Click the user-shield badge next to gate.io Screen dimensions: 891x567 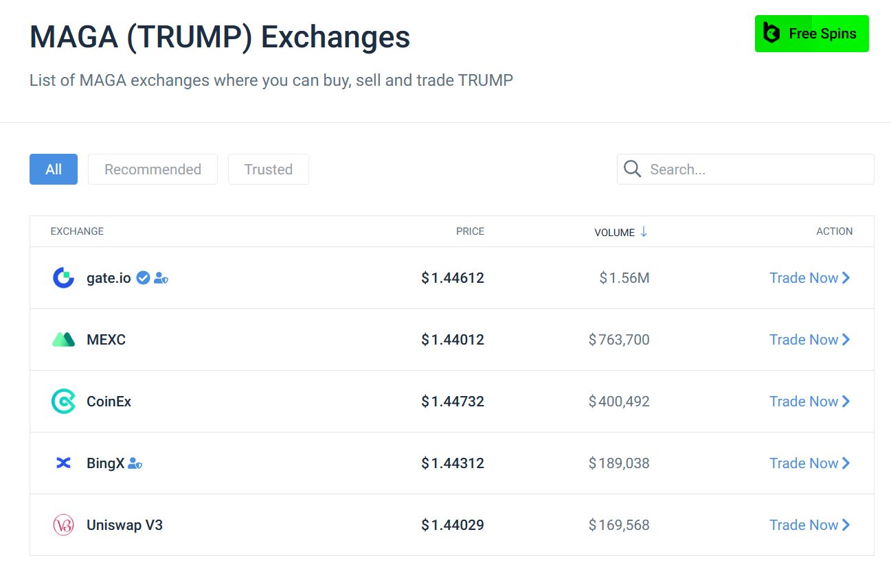pyautogui.click(x=161, y=278)
